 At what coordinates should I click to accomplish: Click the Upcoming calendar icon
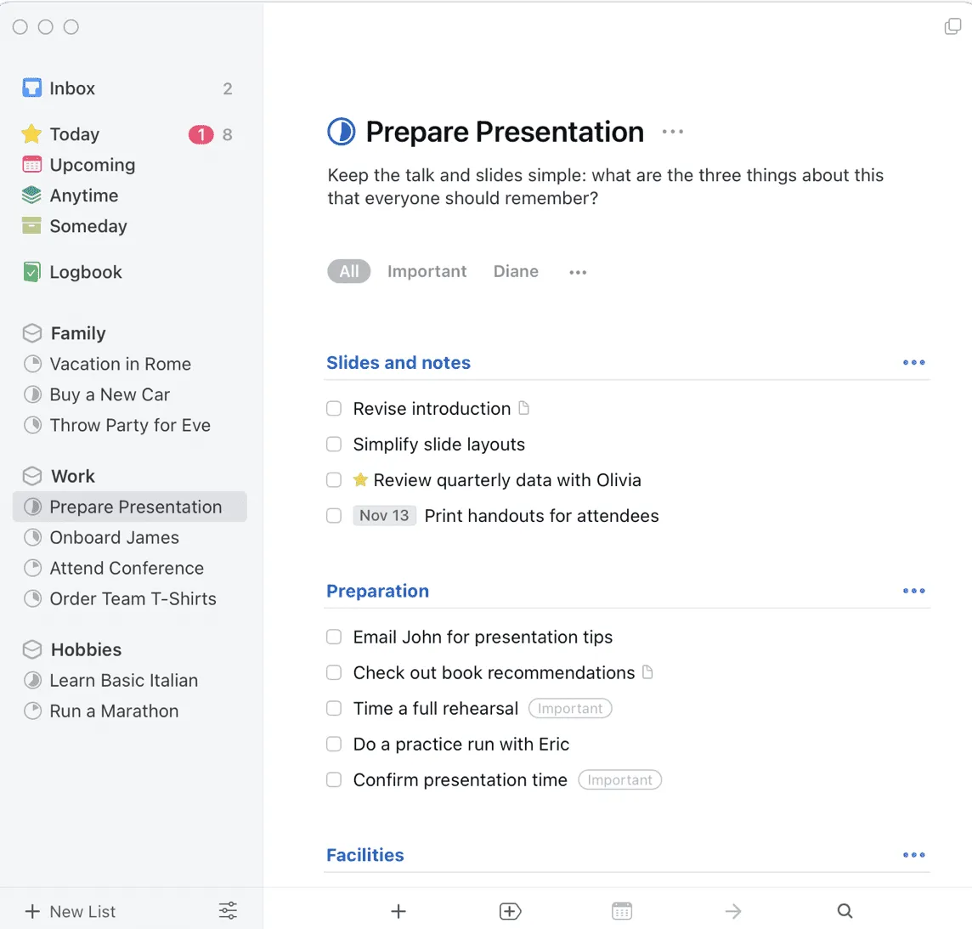coord(31,164)
